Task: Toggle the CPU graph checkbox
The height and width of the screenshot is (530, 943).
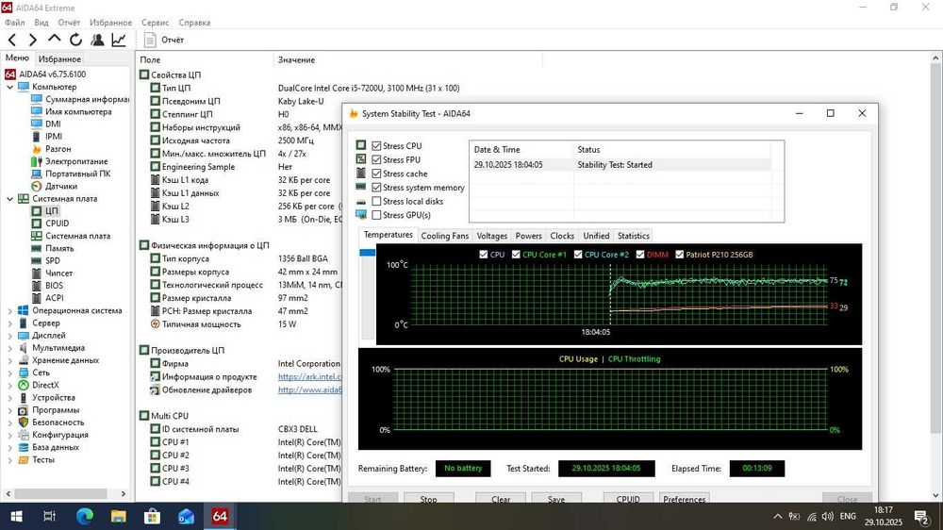Action: (x=484, y=255)
